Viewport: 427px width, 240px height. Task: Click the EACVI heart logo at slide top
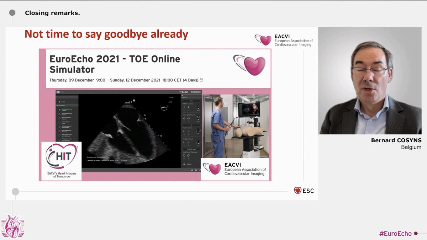(x=263, y=40)
